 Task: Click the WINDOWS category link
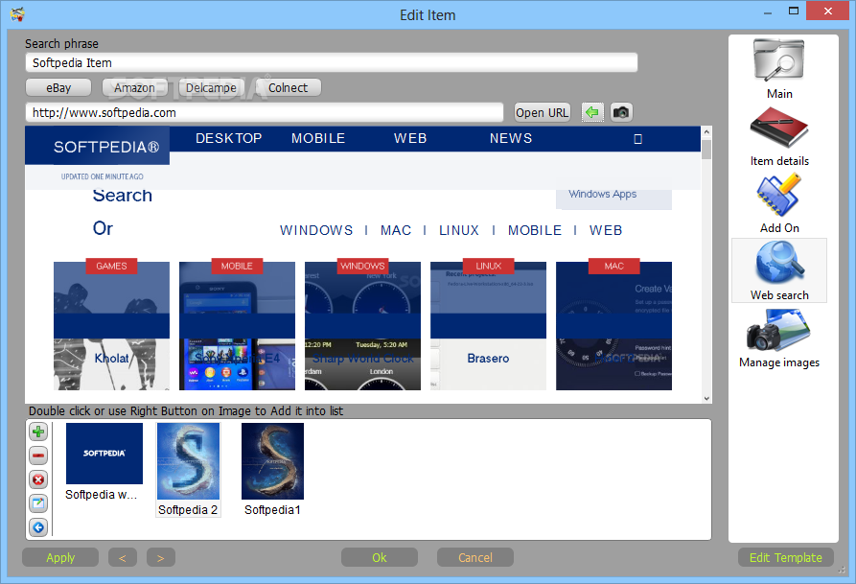click(316, 230)
